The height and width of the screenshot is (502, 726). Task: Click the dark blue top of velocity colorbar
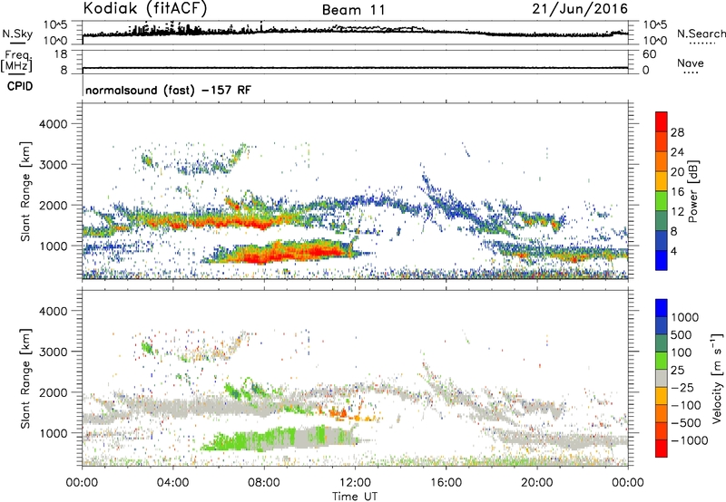(x=662, y=308)
